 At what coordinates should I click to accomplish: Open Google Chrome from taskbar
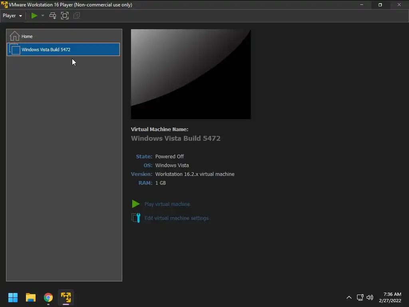pyautogui.click(x=48, y=297)
